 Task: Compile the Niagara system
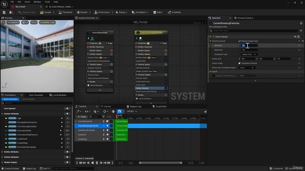pos(46,12)
